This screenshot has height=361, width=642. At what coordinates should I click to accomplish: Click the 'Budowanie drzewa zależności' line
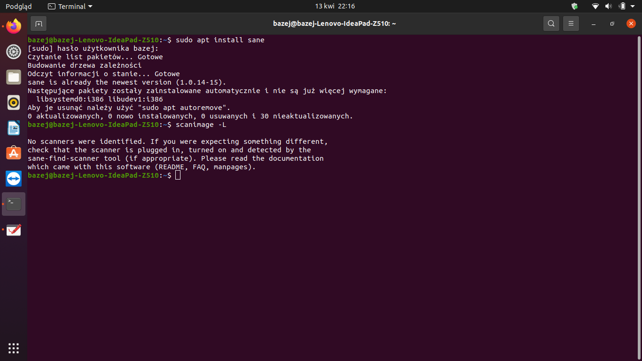pos(85,65)
